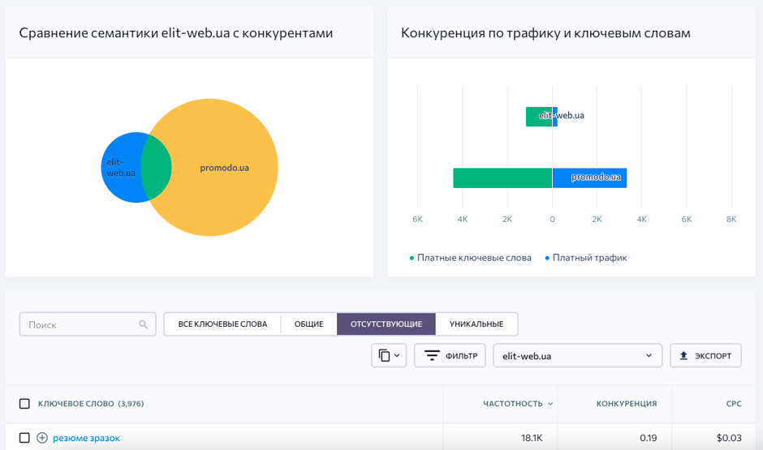Open the elit-web.ua domain dropdown
The height and width of the screenshot is (450, 763).
tap(578, 356)
